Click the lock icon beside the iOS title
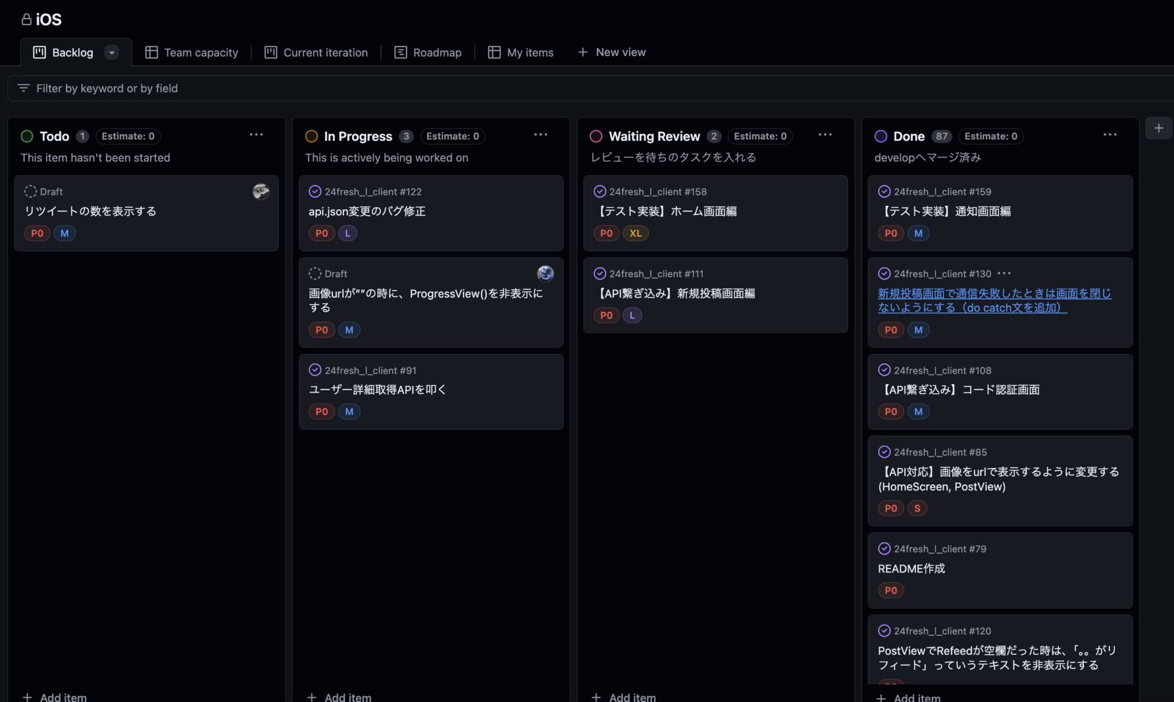 [x=26, y=19]
